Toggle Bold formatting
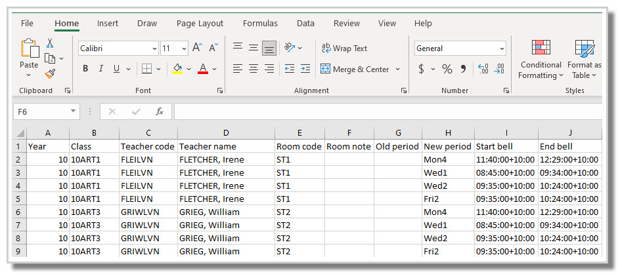 tap(85, 69)
